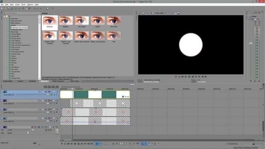The height and width of the screenshot is (149, 265).
Task: Open Track FX on the first video track
Action: 46,92
